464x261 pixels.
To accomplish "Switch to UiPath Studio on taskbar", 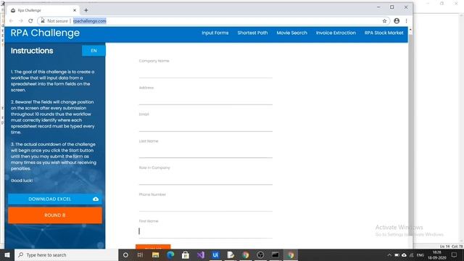I will 215,254.
